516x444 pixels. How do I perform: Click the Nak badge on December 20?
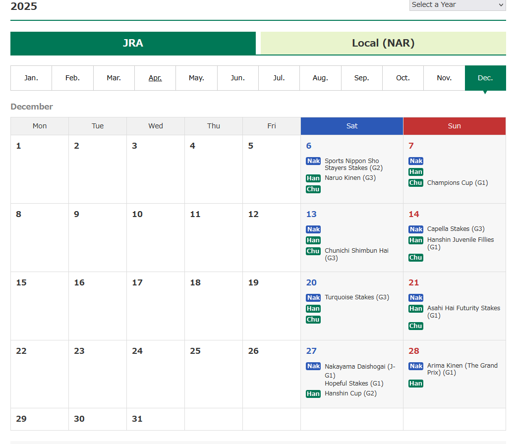(313, 298)
